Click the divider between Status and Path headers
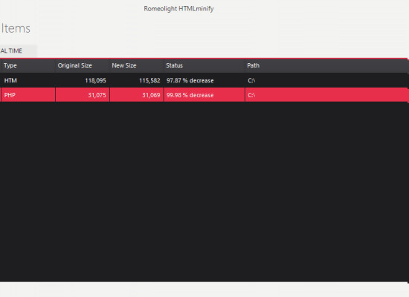This screenshot has height=297, width=409. tap(245, 65)
